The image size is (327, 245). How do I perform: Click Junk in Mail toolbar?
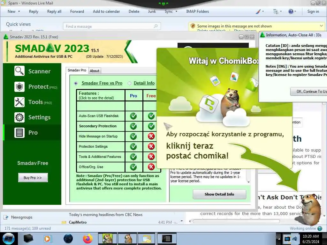[152, 11]
